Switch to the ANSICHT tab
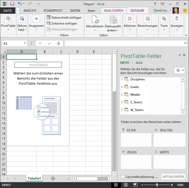 (30, 10)
